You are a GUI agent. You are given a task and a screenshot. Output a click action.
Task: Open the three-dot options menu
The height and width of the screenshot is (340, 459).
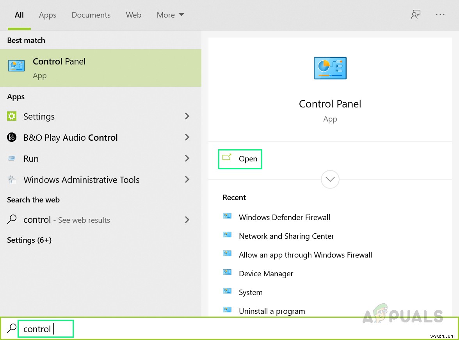pos(440,14)
